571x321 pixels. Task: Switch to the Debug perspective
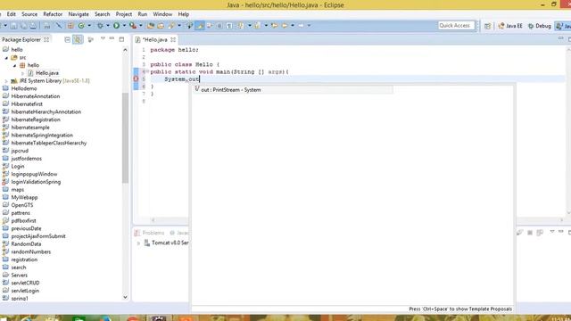(x=539, y=26)
